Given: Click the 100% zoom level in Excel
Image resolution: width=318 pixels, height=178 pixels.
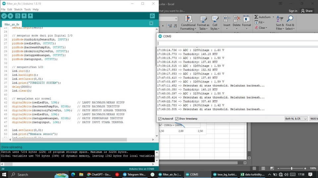Looking at the screenshot, I should (313, 168).
